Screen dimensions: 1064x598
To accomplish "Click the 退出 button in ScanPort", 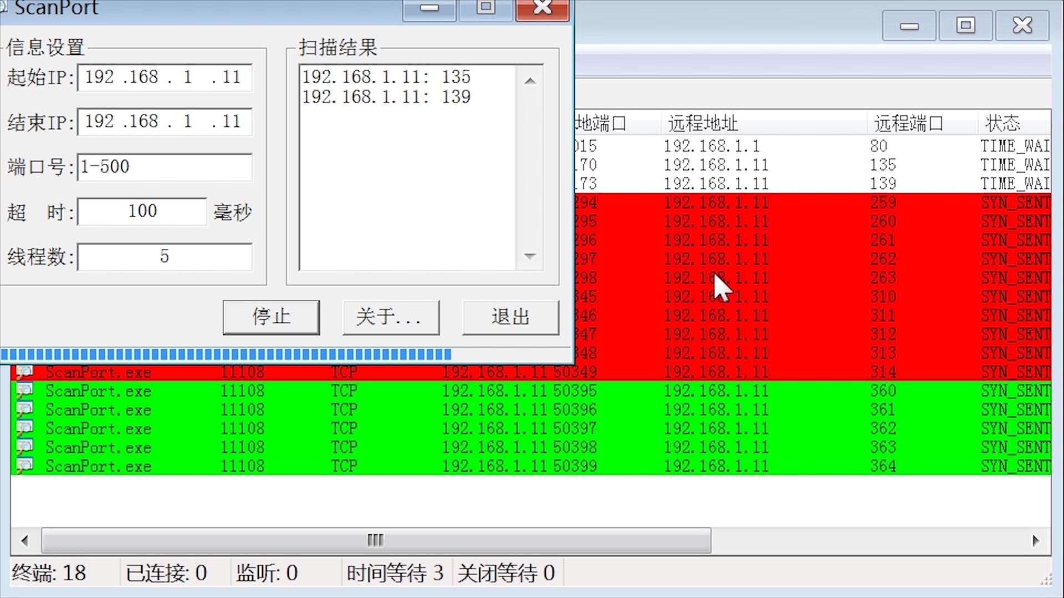I will pyautogui.click(x=510, y=317).
